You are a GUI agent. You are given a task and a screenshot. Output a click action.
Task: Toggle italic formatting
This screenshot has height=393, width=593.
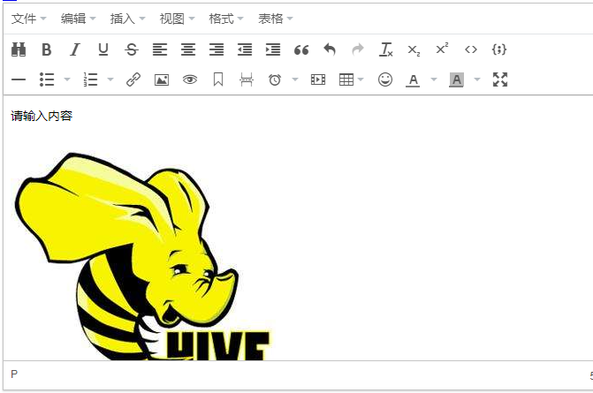(75, 49)
